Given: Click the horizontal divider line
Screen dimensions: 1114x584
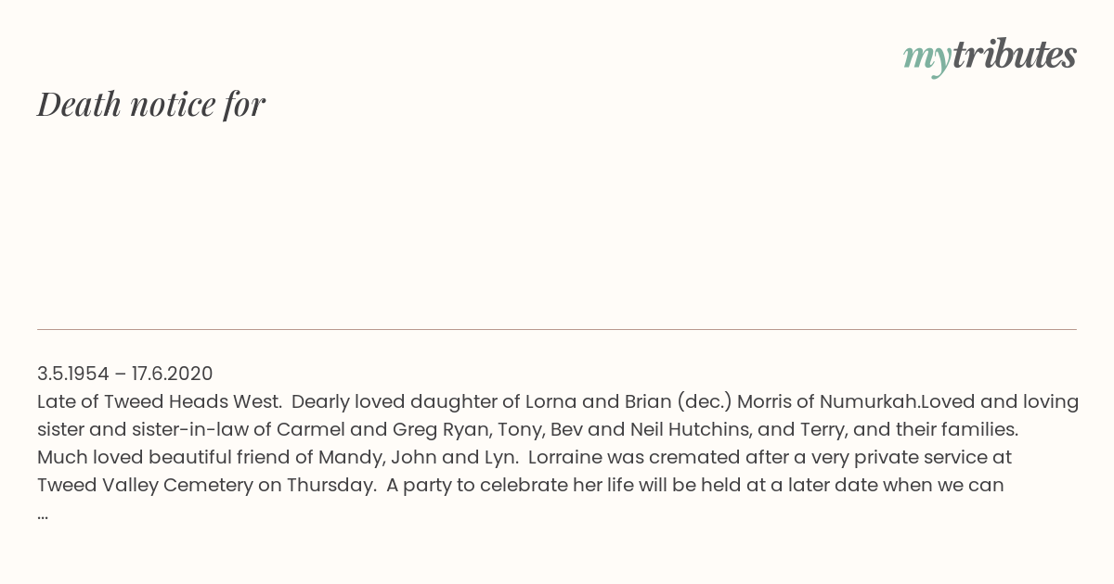Looking at the screenshot, I should click(557, 329).
